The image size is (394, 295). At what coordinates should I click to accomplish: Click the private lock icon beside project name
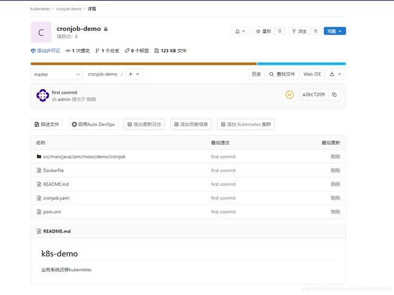click(x=106, y=29)
